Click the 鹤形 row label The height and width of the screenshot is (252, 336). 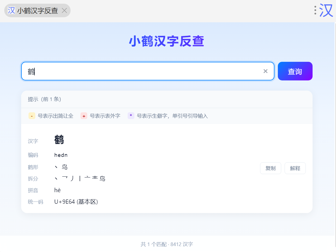coord(33,167)
